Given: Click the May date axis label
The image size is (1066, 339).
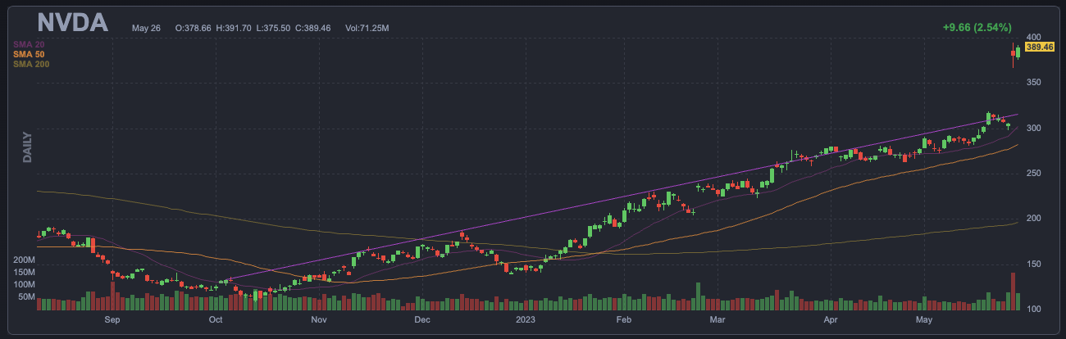Looking at the screenshot, I should (924, 320).
